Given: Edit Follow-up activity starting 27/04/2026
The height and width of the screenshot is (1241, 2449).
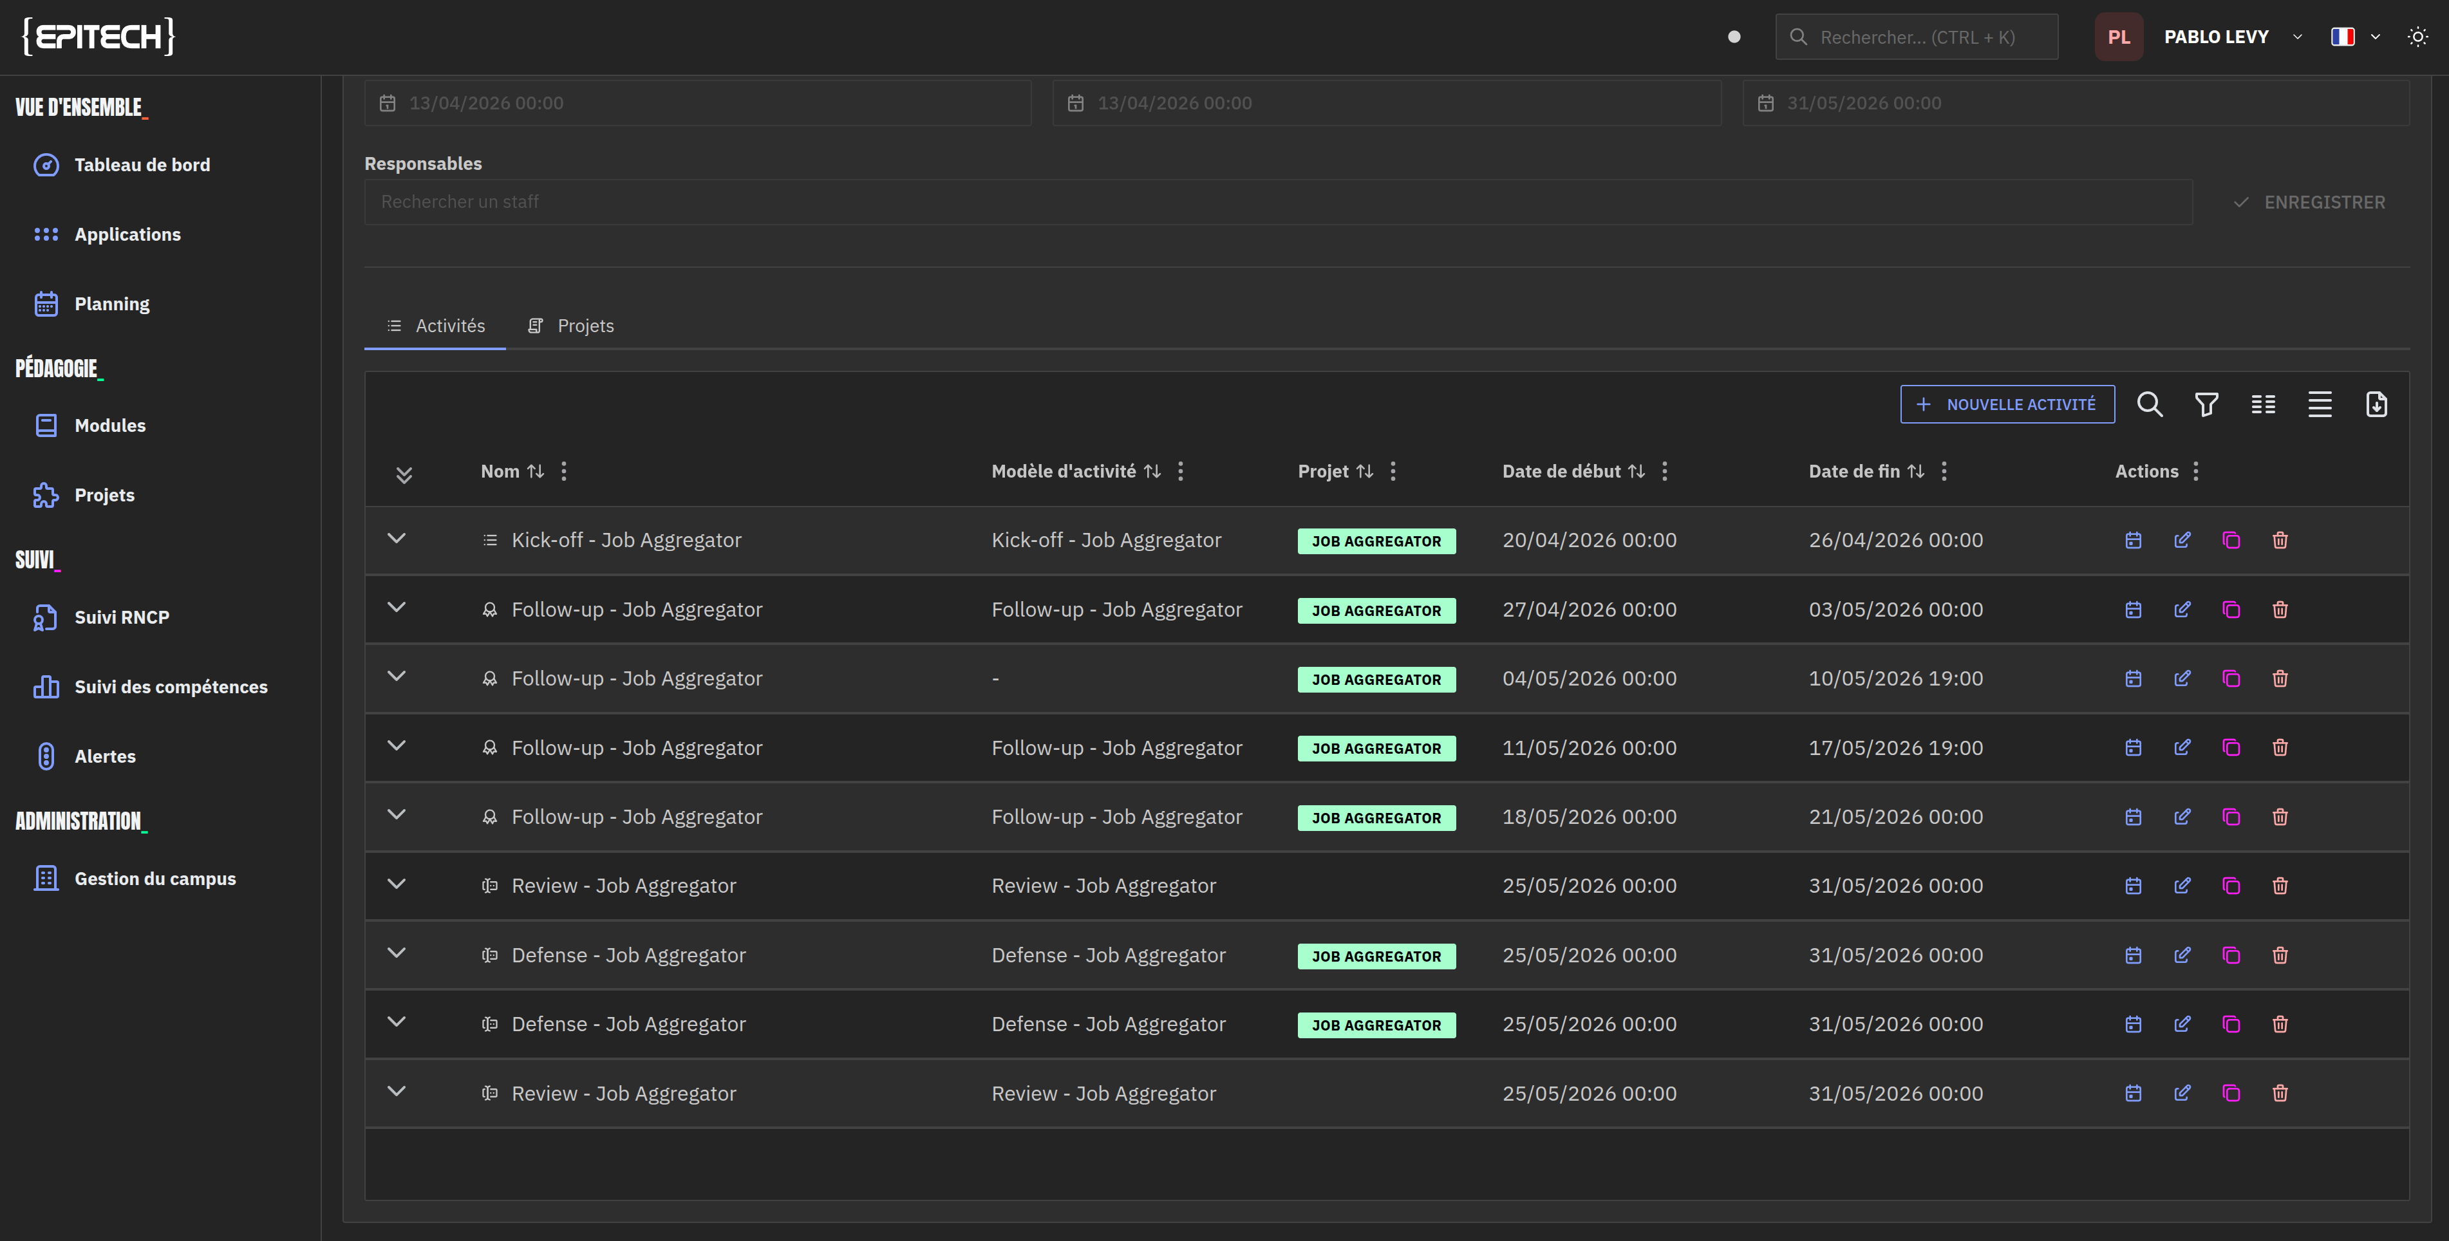Looking at the screenshot, I should 2182,610.
